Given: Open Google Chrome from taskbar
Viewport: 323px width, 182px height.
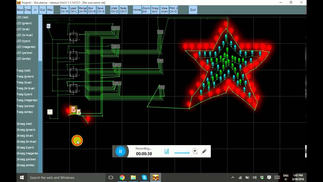Looking at the screenshot, I should 122,177.
